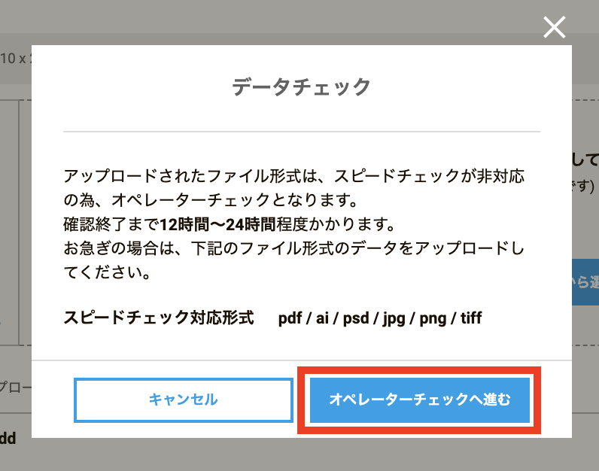599x471 pixels.
Task: Click the アップロードされたファイル形式は message line
Action: 293,176
